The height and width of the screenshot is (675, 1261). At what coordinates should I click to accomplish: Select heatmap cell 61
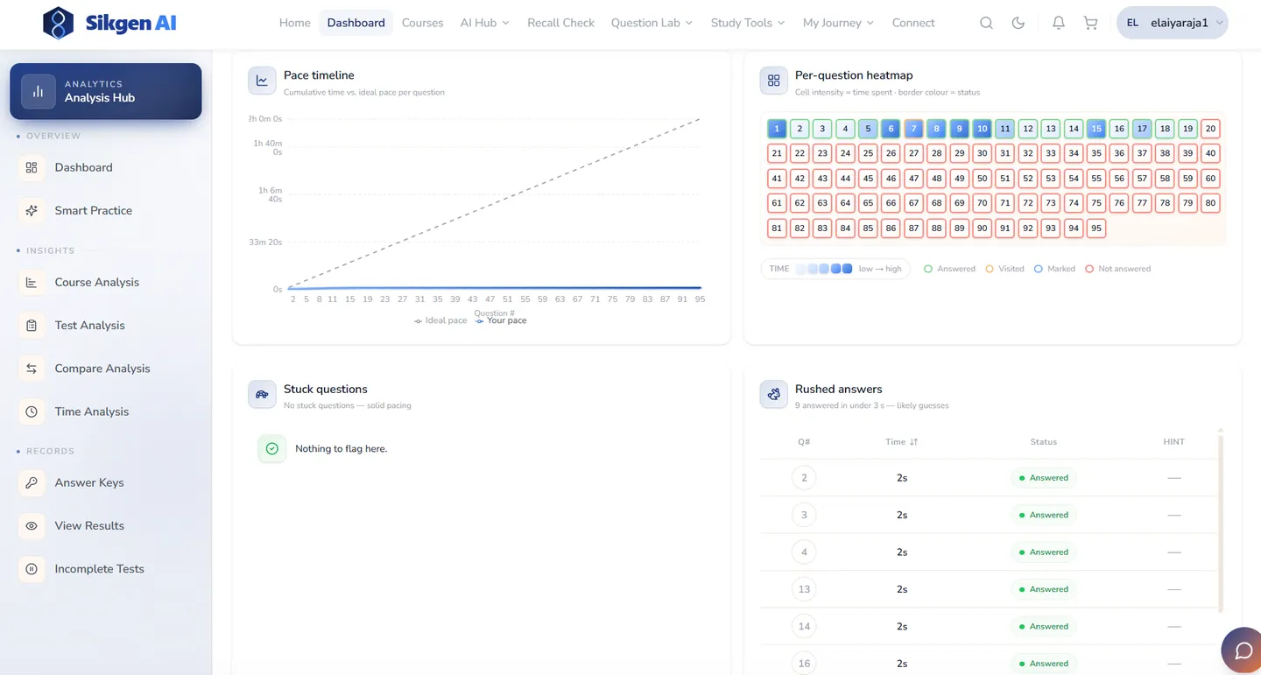coord(777,203)
